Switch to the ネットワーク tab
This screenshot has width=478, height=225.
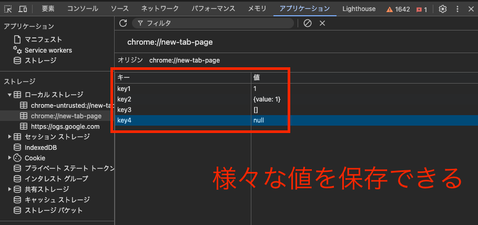(x=160, y=9)
